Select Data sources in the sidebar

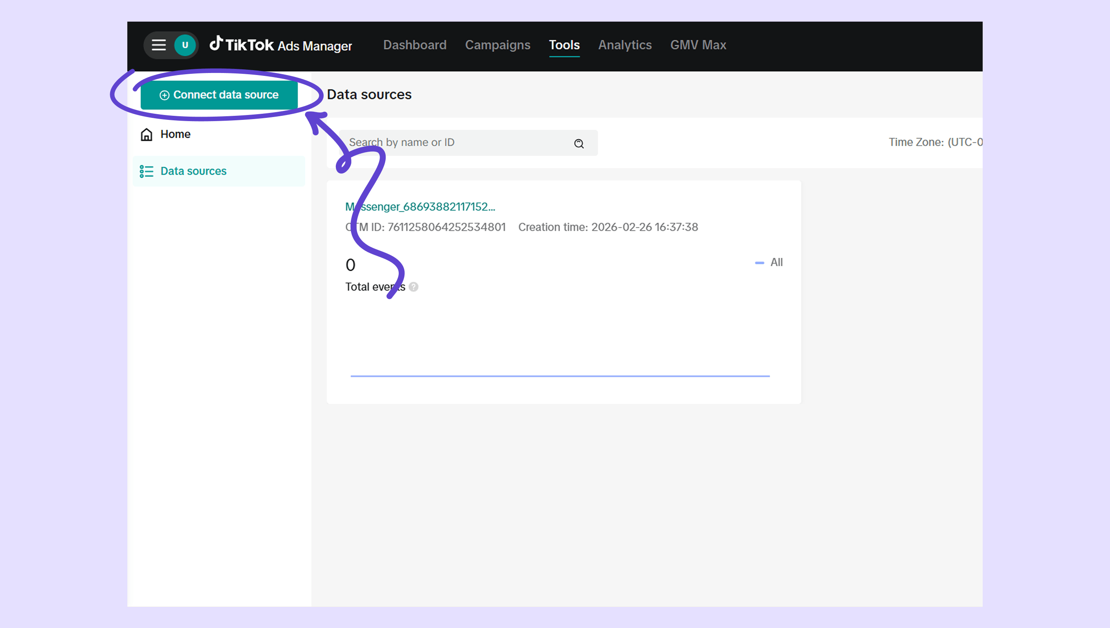(193, 171)
